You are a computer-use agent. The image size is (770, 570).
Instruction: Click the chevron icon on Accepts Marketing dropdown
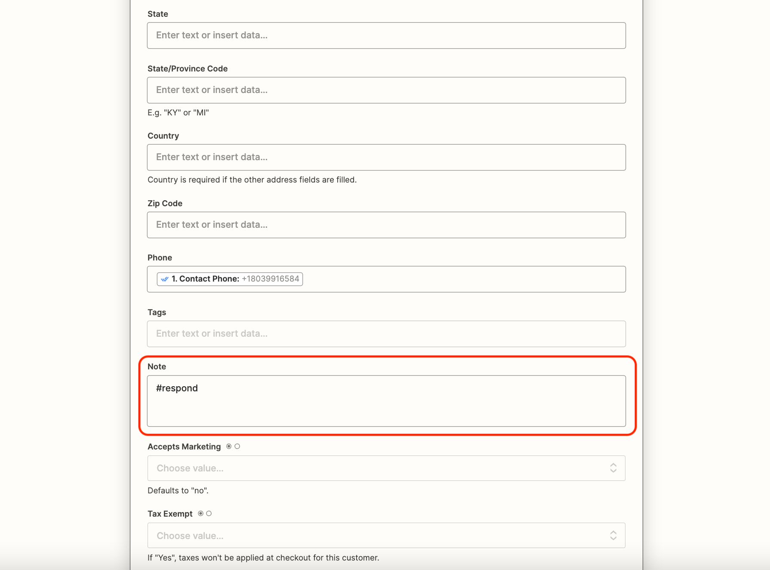point(614,468)
